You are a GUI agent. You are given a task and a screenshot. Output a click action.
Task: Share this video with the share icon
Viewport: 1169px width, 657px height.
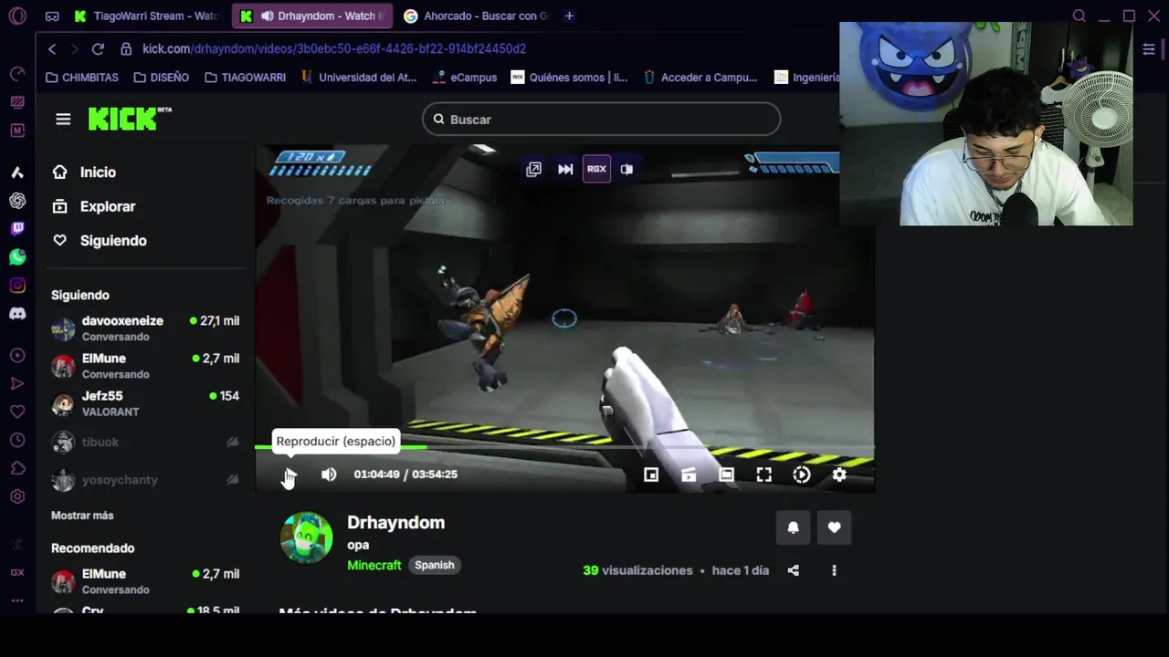tap(793, 570)
